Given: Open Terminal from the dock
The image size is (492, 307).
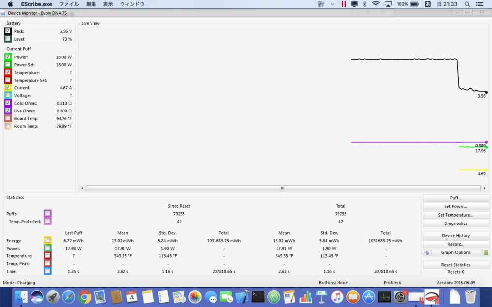Looking at the screenshot, I should click(258, 296).
